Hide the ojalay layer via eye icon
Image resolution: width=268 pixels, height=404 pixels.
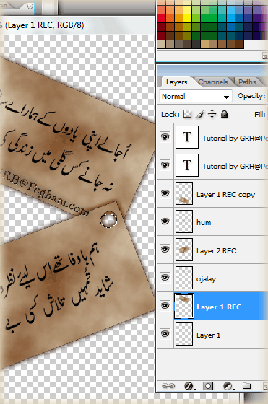(165, 278)
